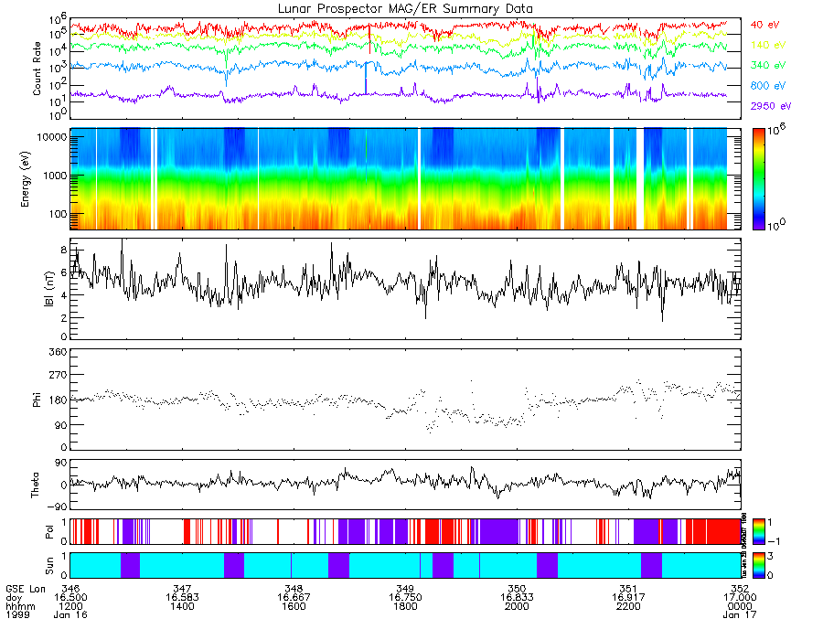The width and height of the screenshot is (823, 640).
Task: Click the energy spectrogram color bar
Action: point(758,179)
